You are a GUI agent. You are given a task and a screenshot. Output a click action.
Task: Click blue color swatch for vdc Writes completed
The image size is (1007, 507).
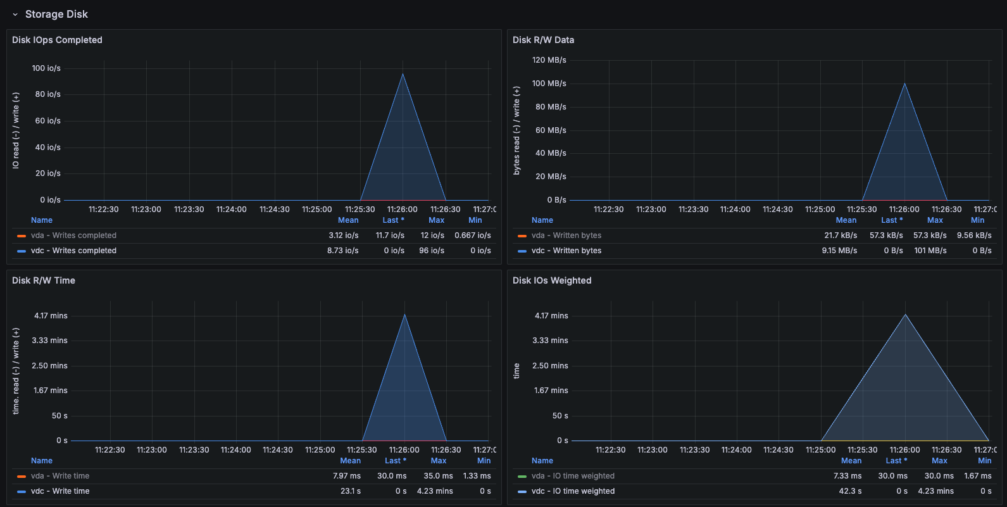tap(22, 251)
